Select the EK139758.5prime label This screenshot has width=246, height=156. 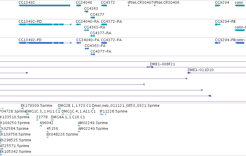point(15,134)
